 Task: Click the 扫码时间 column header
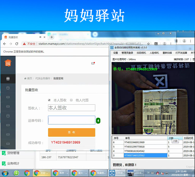click(188, 138)
